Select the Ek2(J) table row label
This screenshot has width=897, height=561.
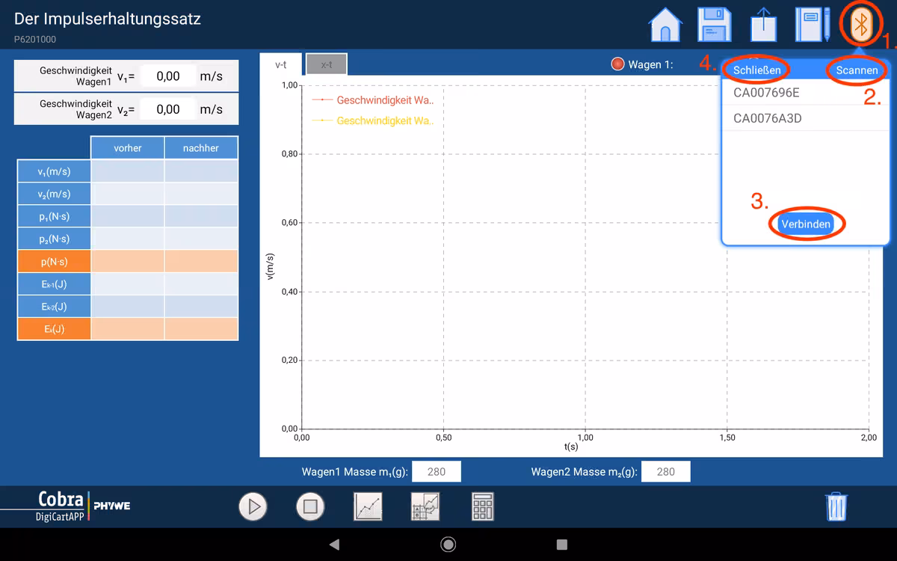(x=54, y=306)
